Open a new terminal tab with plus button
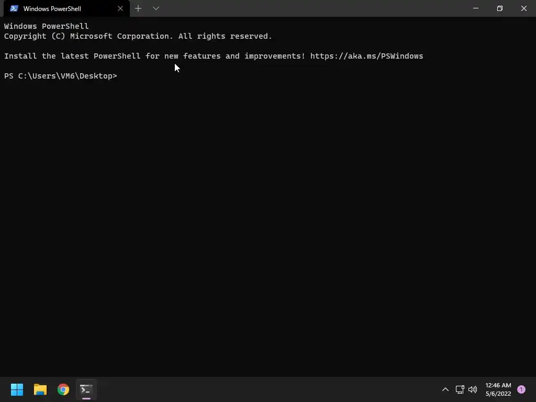 (x=138, y=8)
